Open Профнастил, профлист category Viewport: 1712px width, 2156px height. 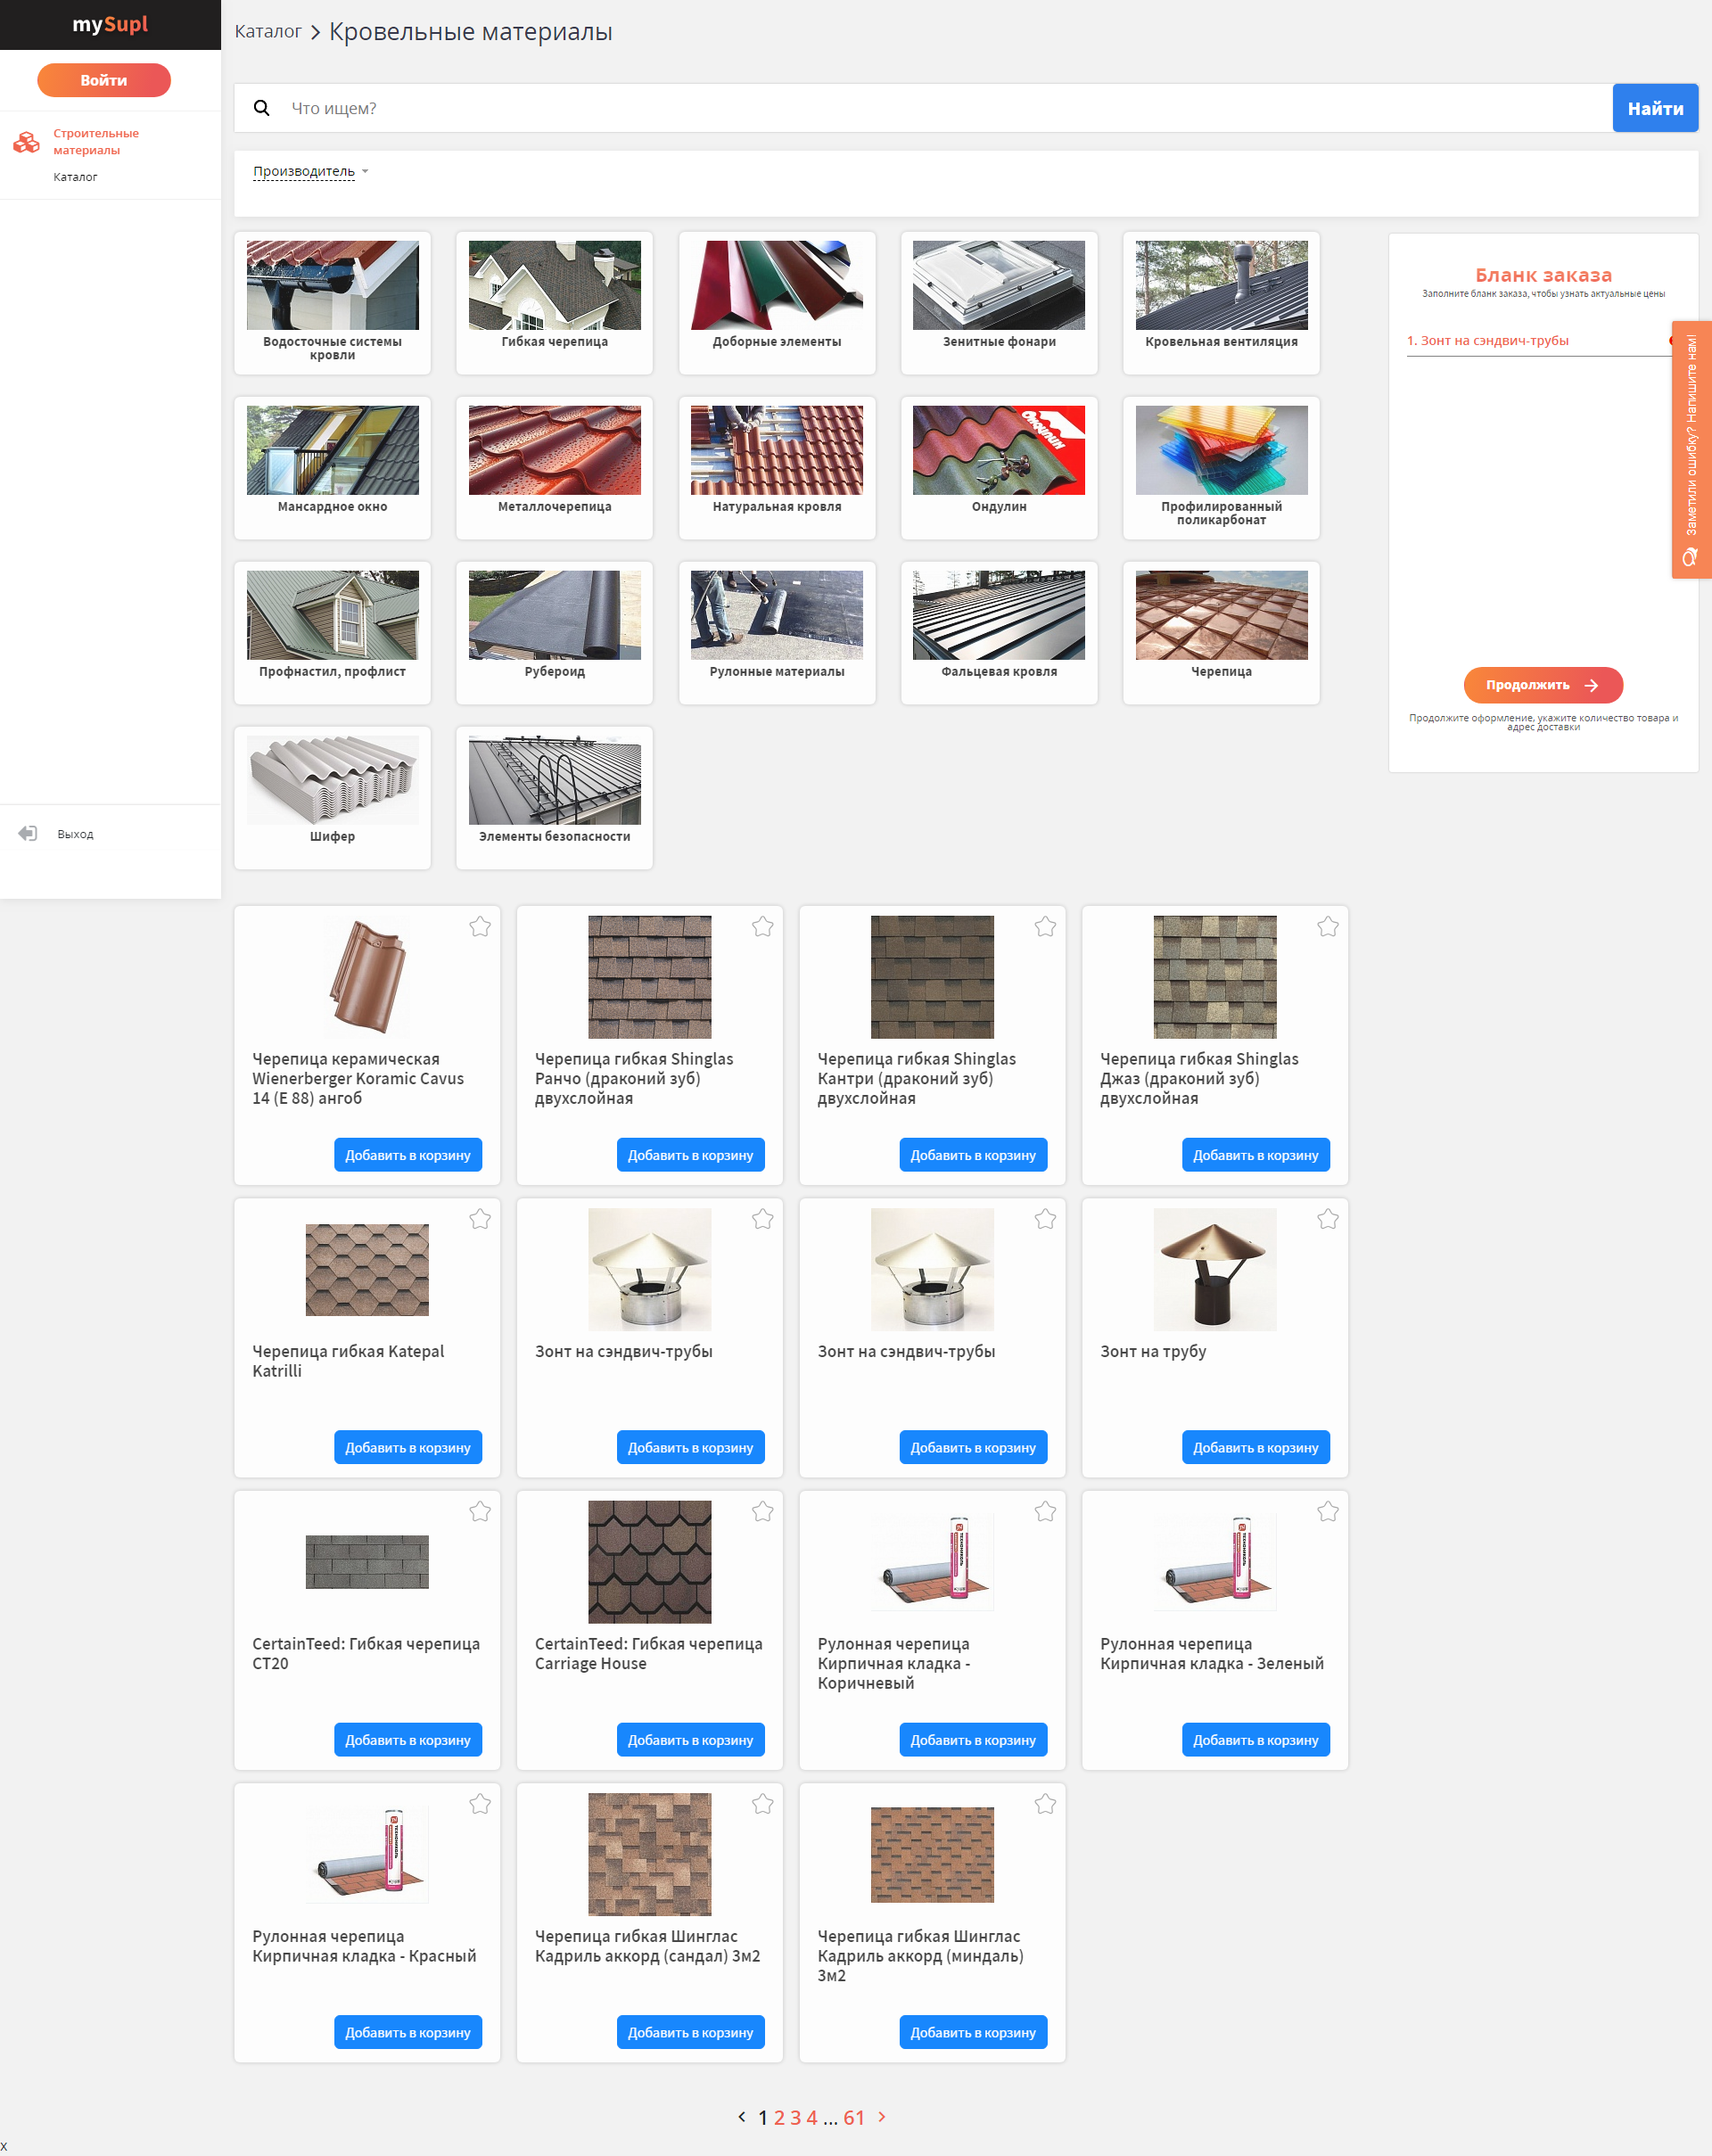[332, 633]
